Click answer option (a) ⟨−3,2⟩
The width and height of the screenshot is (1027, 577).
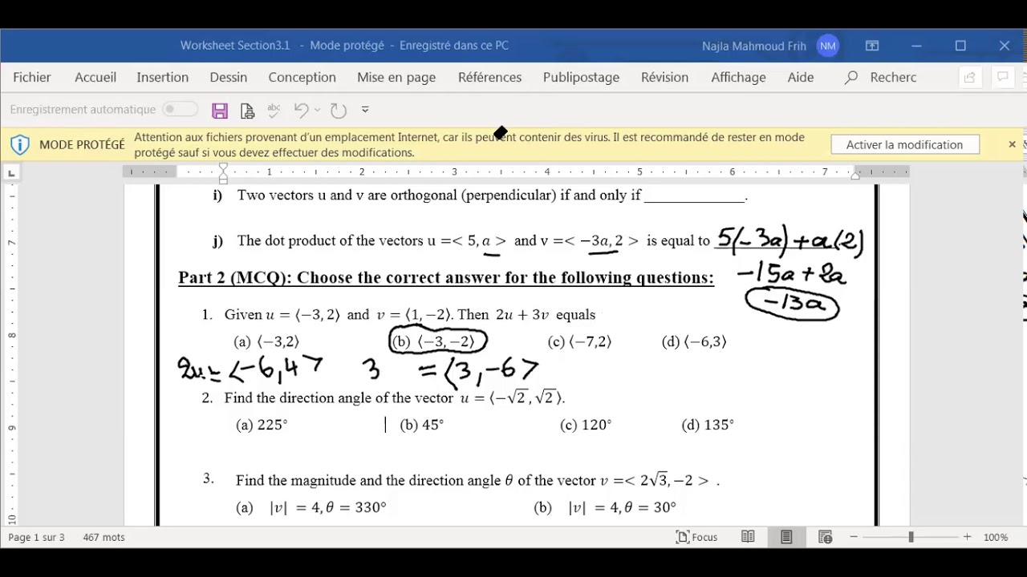click(x=266, y=342)
